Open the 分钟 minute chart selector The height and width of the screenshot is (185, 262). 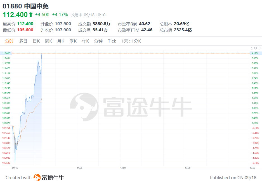coord(98,41)
